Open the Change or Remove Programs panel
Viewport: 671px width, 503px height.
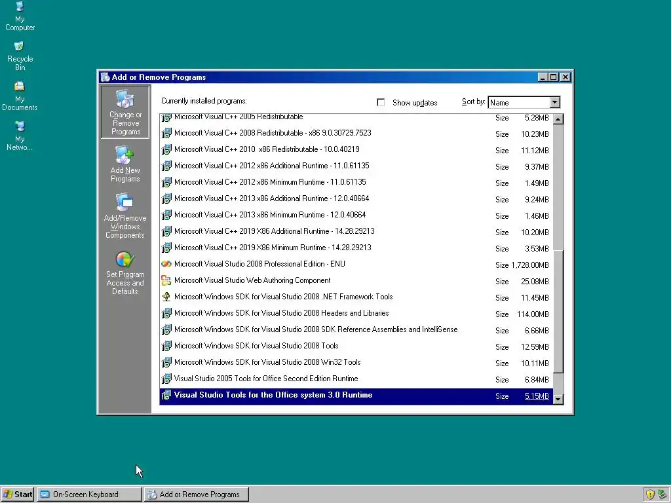pos(125,112)
